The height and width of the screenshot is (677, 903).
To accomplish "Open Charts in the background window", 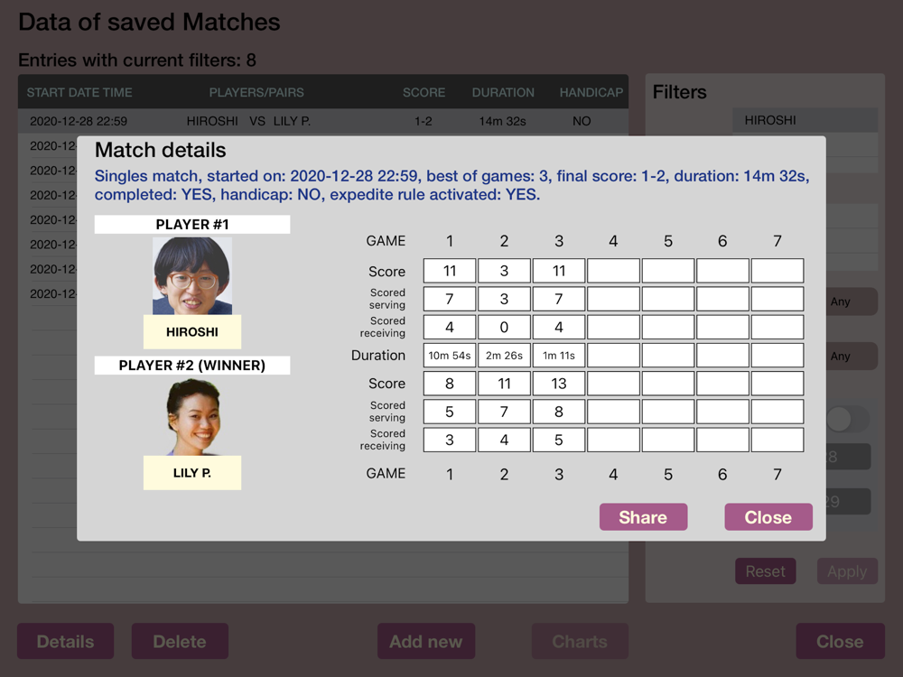I will point(580,641).
